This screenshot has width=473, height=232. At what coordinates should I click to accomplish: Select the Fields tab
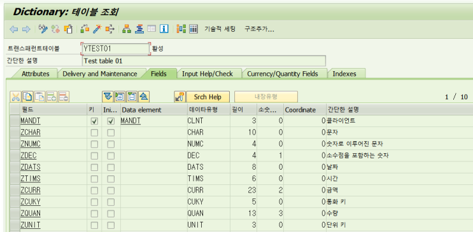(159, 74)
